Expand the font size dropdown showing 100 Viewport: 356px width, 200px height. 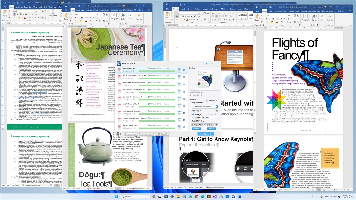coord(292,15)
